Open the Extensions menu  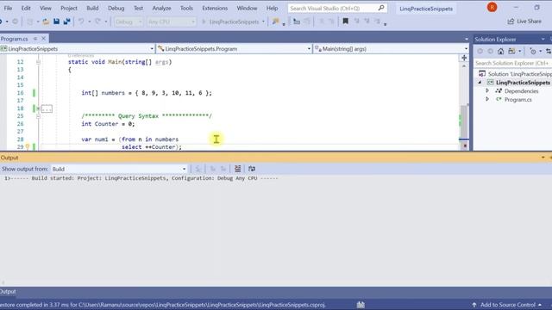coord(215,8)
